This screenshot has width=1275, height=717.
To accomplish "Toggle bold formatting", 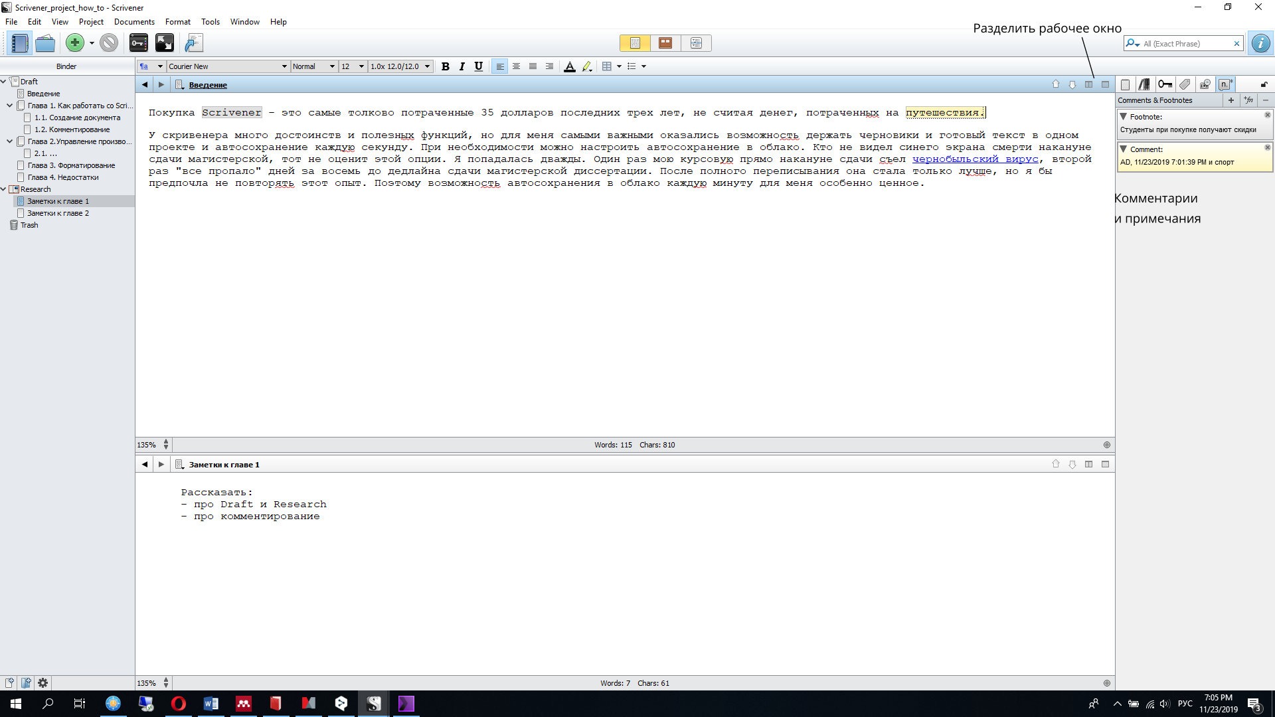I will coord(445,66).
